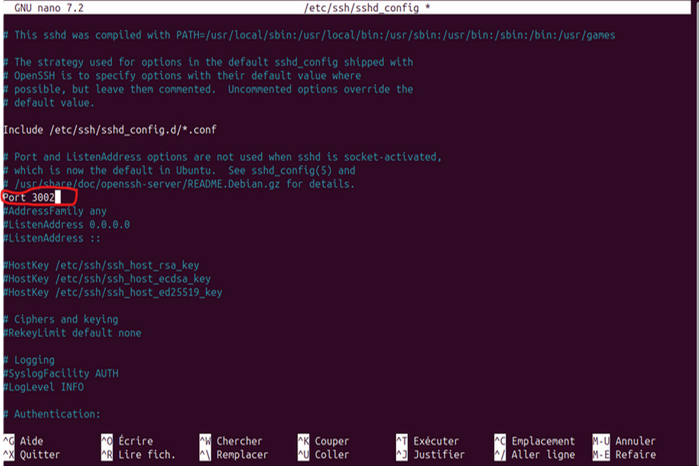Click the ^T Exécuter shortcut

428,441
